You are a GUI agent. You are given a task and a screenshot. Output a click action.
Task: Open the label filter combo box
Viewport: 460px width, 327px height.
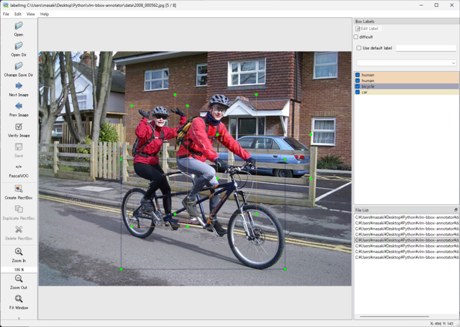click(x=407, y=63)
